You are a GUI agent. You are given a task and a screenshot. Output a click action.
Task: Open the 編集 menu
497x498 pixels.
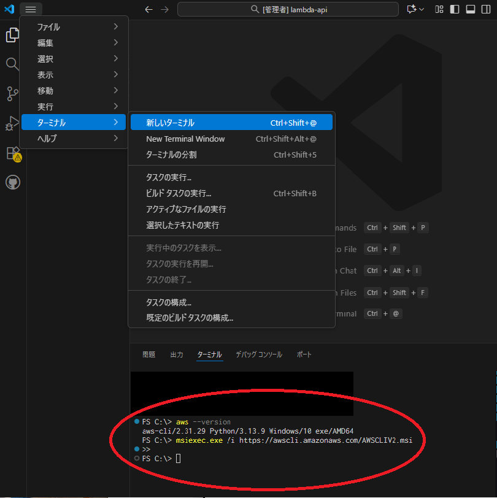(x=74, y=43)
